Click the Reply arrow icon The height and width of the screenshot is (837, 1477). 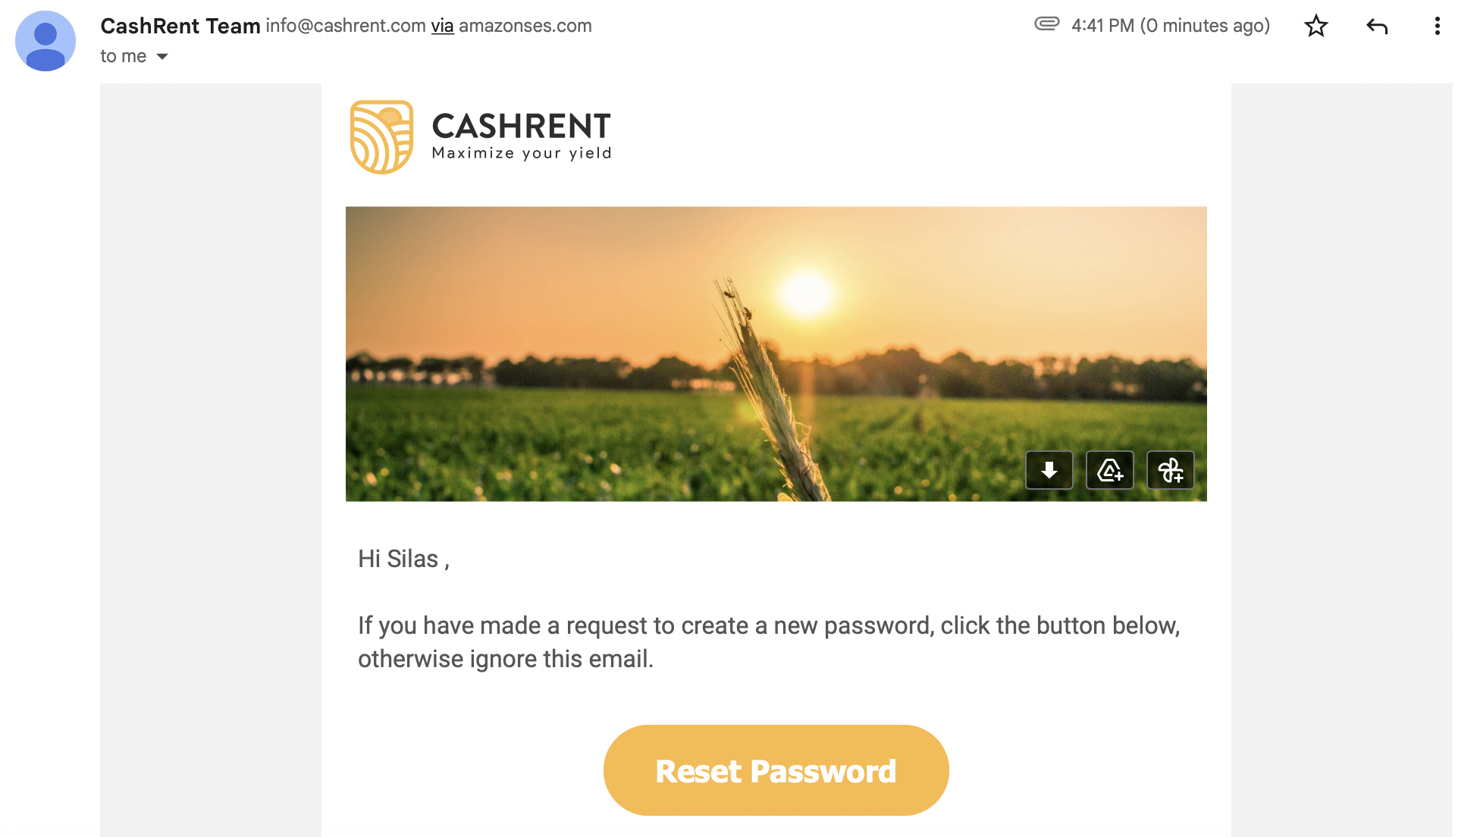[x=1377, y=27]
